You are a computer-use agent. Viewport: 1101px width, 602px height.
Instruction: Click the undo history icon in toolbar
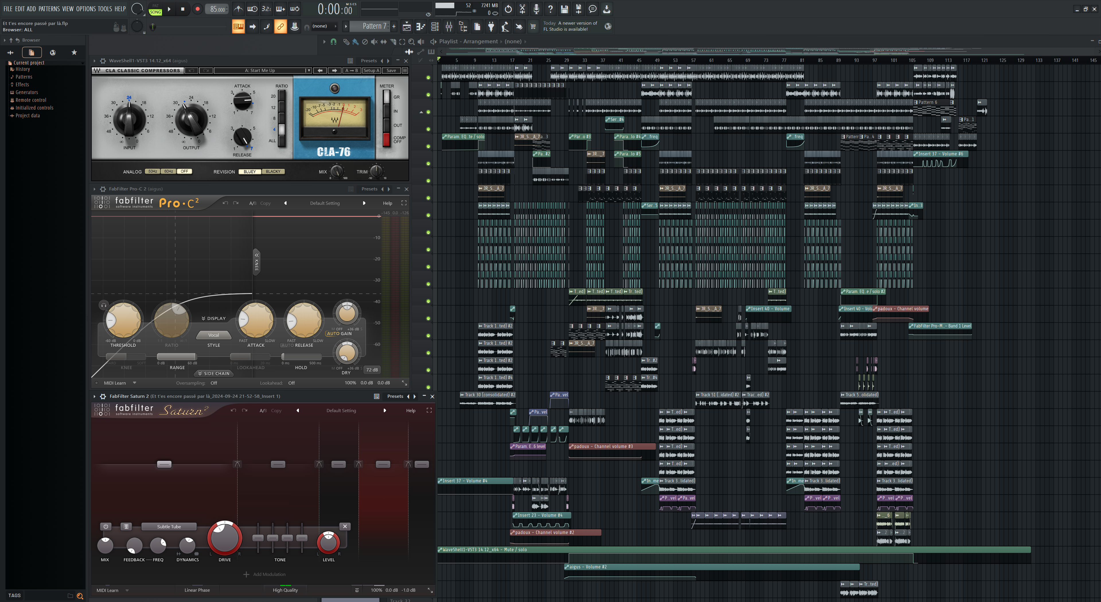coord(508,9)
